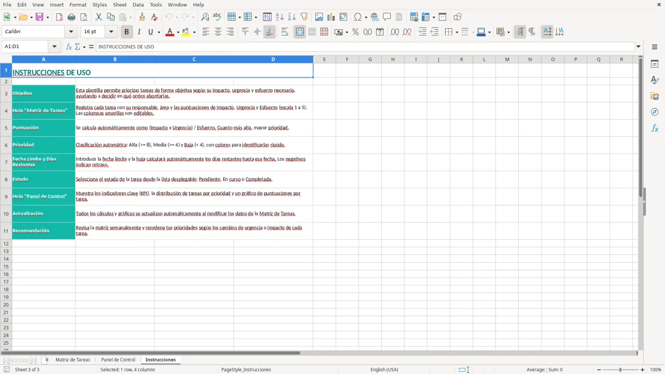Toggle Wrap Text
Screen dimensions: 665x374
pyautogui.click(x=285, y=32)
